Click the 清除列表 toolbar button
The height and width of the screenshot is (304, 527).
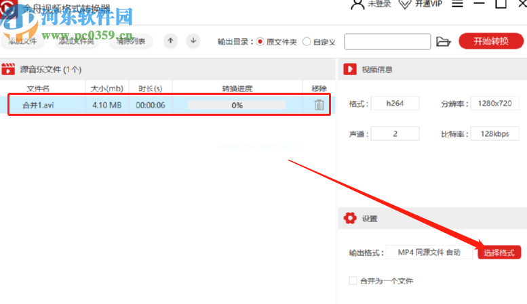(x=130, y=41)
